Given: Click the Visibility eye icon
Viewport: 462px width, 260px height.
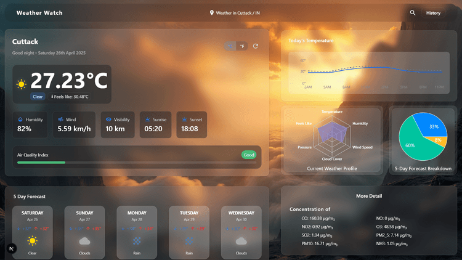Looking at the screenshot, I should tap(108, 120).
